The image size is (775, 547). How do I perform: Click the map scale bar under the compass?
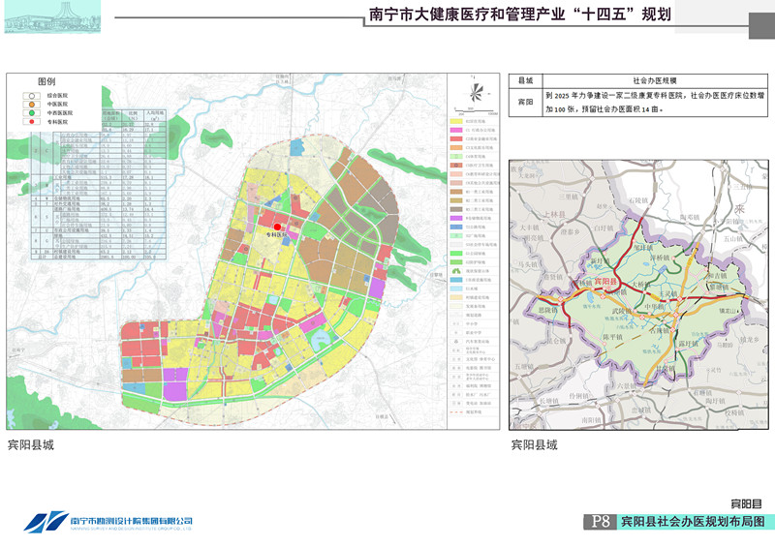[473, 109]
